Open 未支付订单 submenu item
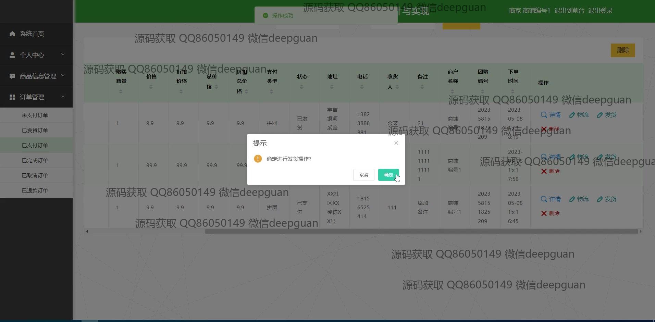The image size is (655, 322). point(35,115)
